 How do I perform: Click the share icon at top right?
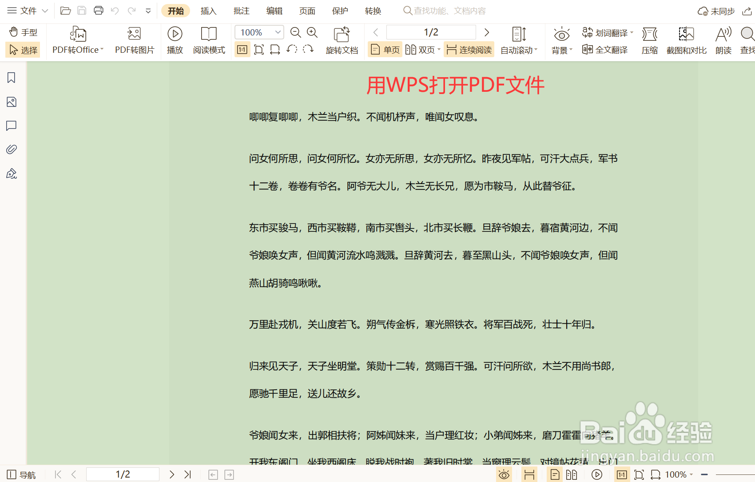pyautogui.click(x=747, y=11)
